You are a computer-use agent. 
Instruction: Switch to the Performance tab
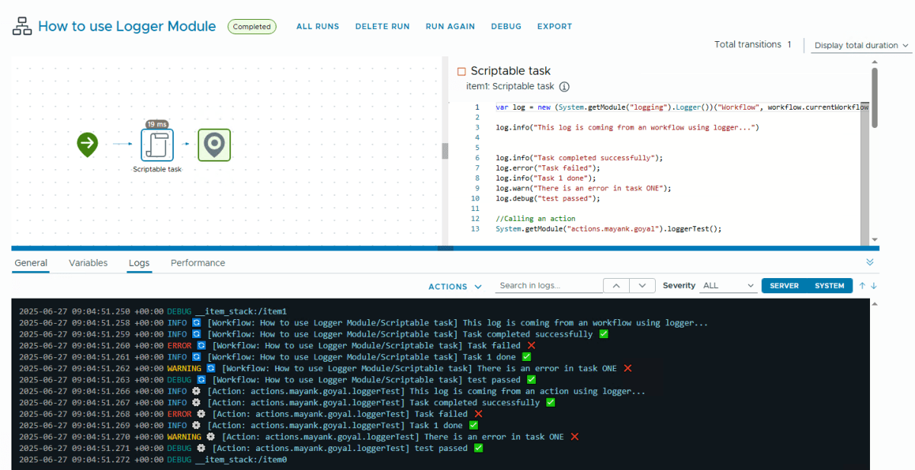coord(198,263)
